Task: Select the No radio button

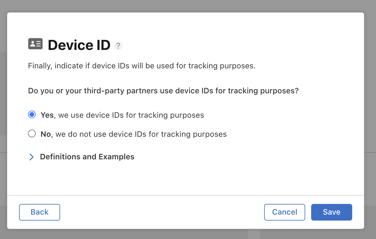Action: (x=32, y=133)
